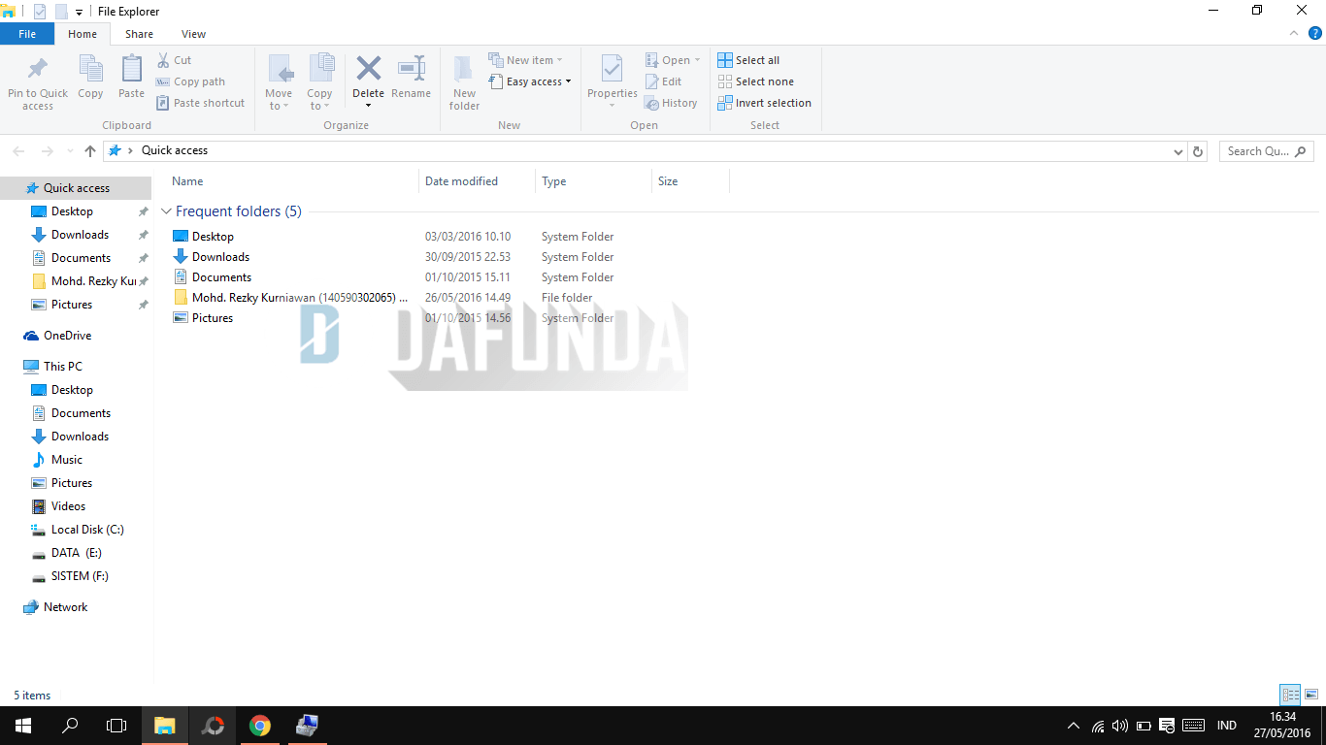Click the New folder icon
This screenshot has width=1326, height=745.
pyautogui.click(x=464, y=70)
